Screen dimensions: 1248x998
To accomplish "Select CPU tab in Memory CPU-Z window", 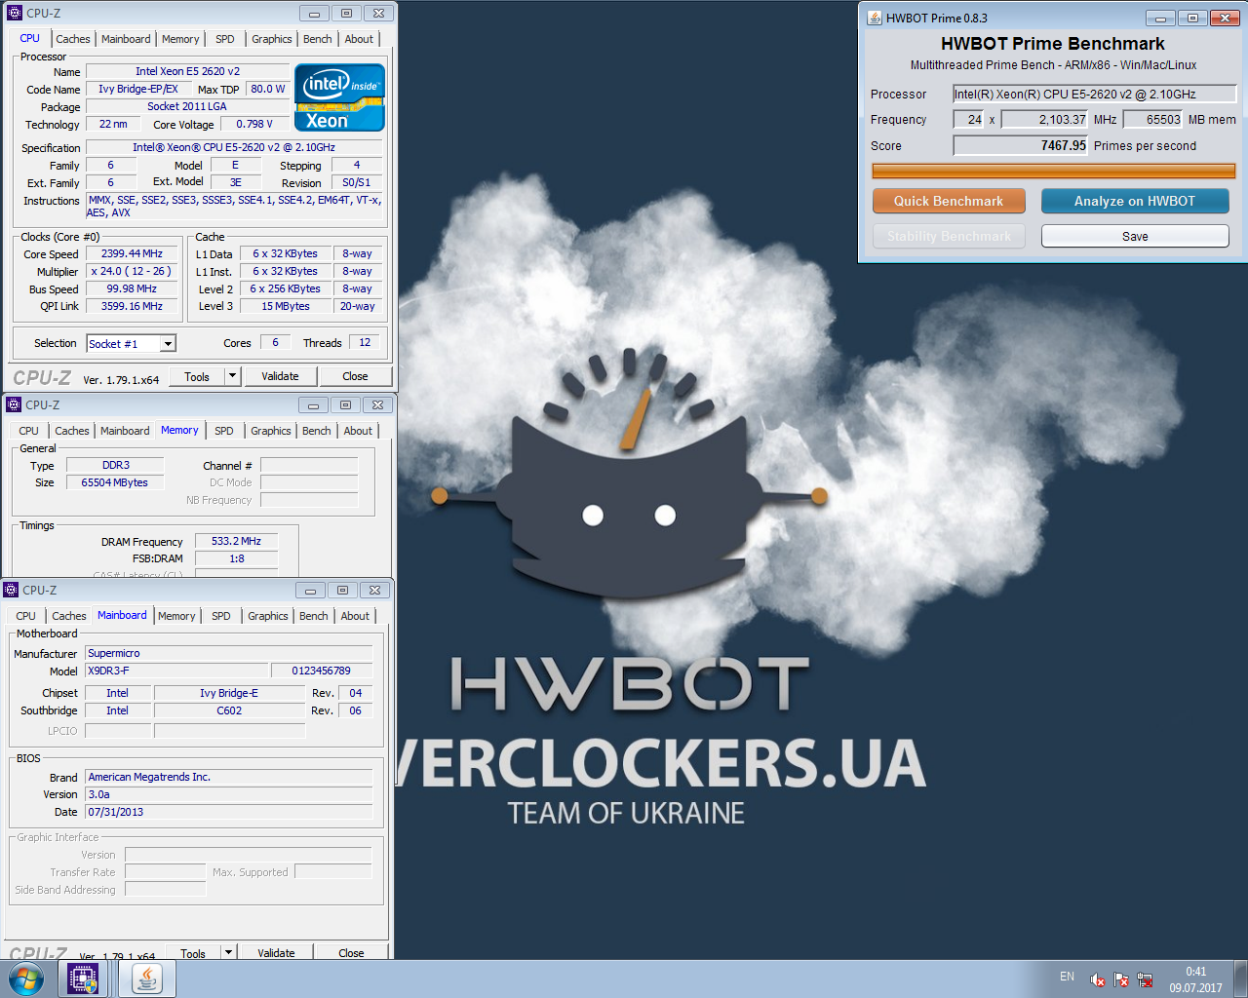I will 29,431.
